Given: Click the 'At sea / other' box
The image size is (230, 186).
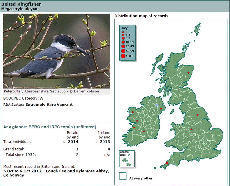Looking at the screenshot, I should click(x=123, y=176).
